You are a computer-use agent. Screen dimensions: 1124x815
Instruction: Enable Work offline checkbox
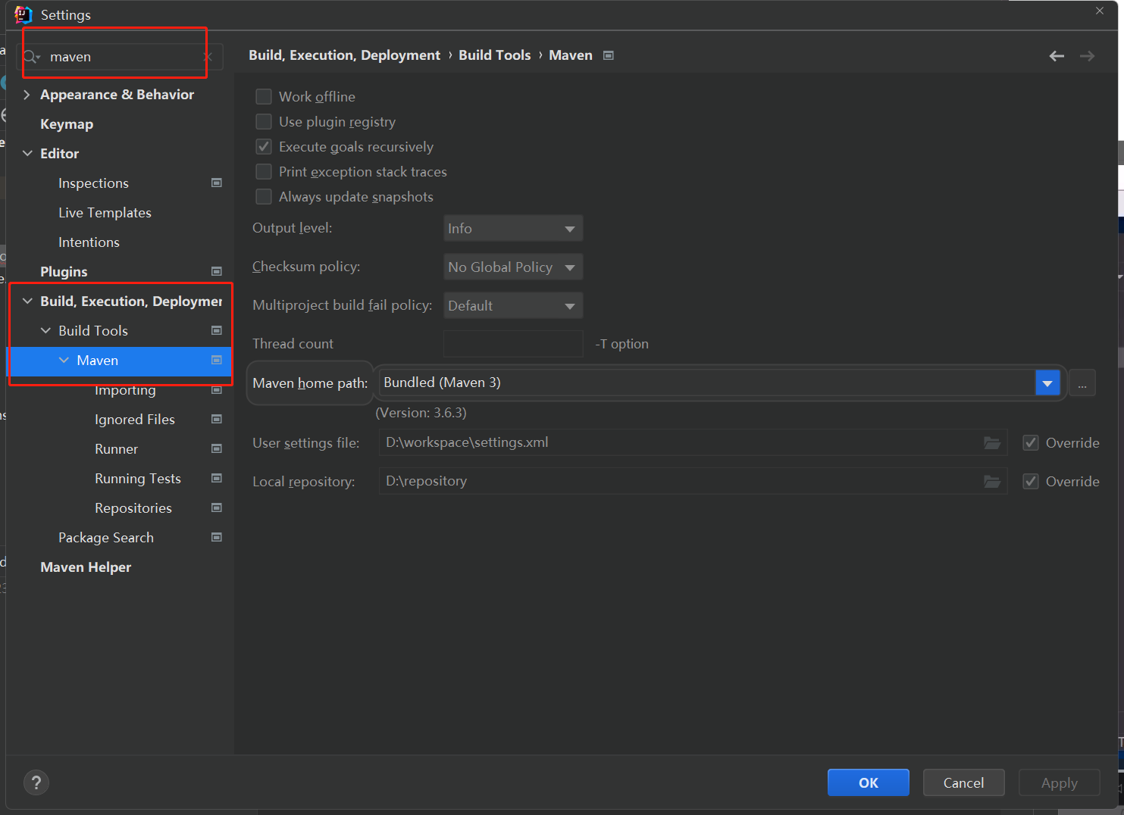coord(264,97)
